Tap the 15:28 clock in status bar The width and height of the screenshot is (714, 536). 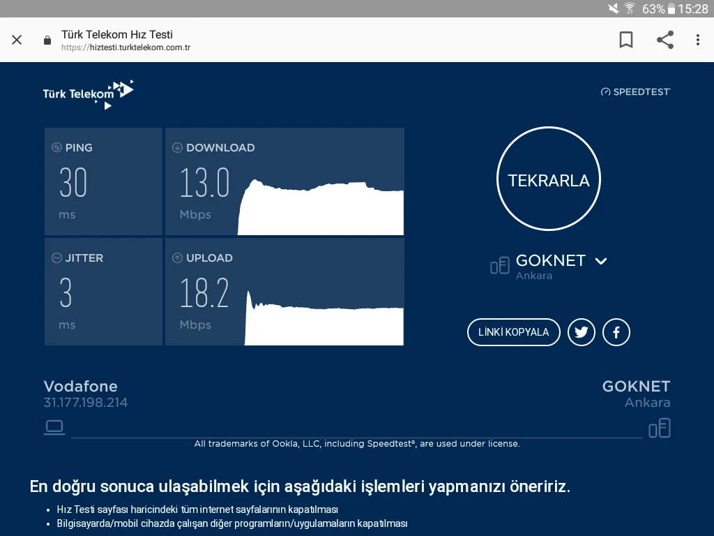coord(693,8)
